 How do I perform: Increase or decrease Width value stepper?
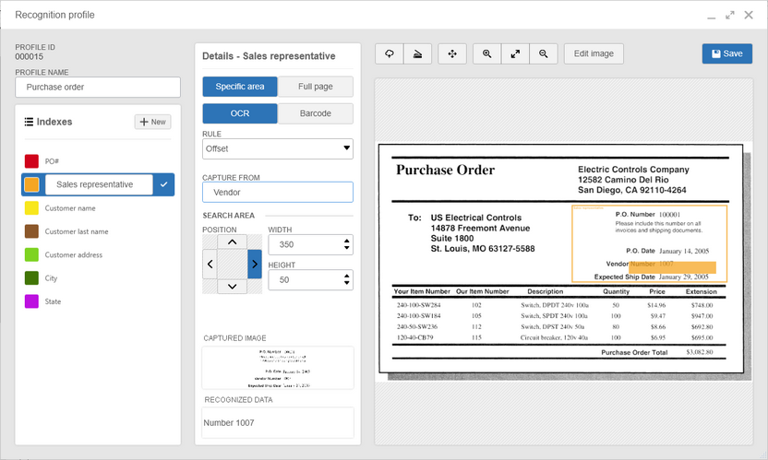click(347, 244)
